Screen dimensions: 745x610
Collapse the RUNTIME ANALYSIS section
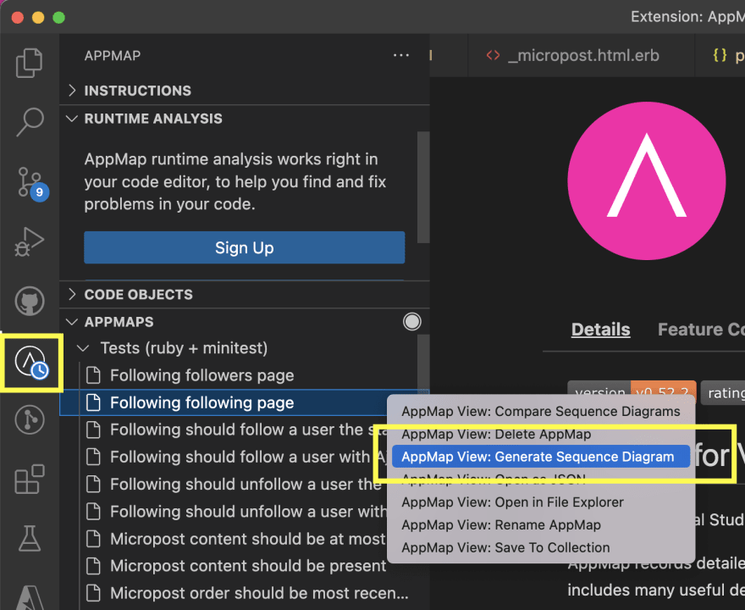[244, 119]
